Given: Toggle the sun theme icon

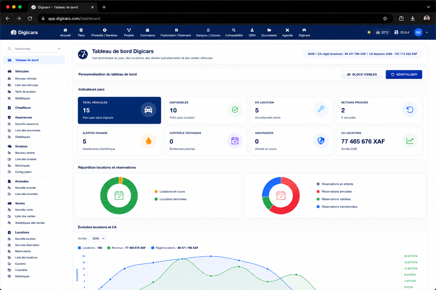Looking at the screenshot, I should (369, 32).
